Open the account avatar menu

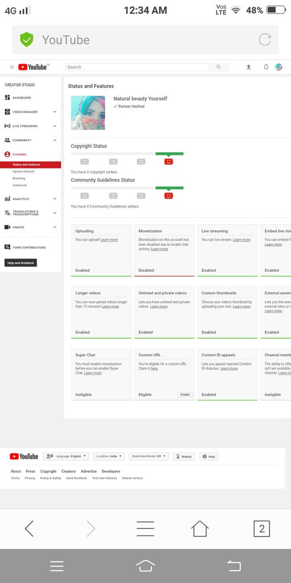(x=278, y=67)
